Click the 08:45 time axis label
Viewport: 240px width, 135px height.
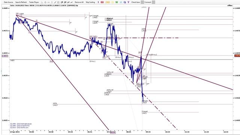click(129, 132)
